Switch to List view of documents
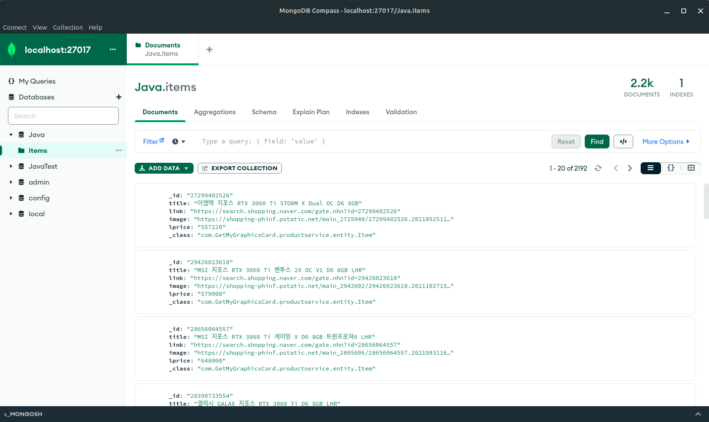The width and height of the screenshot is (709, 422). click(x=651, y=168)
